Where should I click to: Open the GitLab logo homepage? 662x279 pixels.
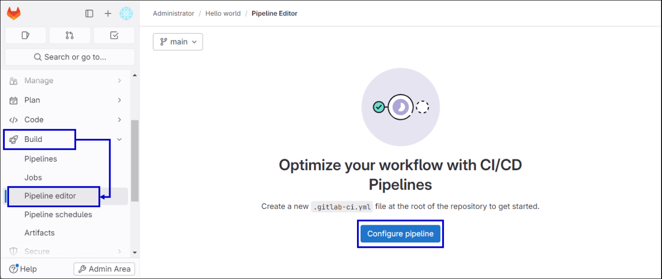pyautogui.click(x=14, y=14)
